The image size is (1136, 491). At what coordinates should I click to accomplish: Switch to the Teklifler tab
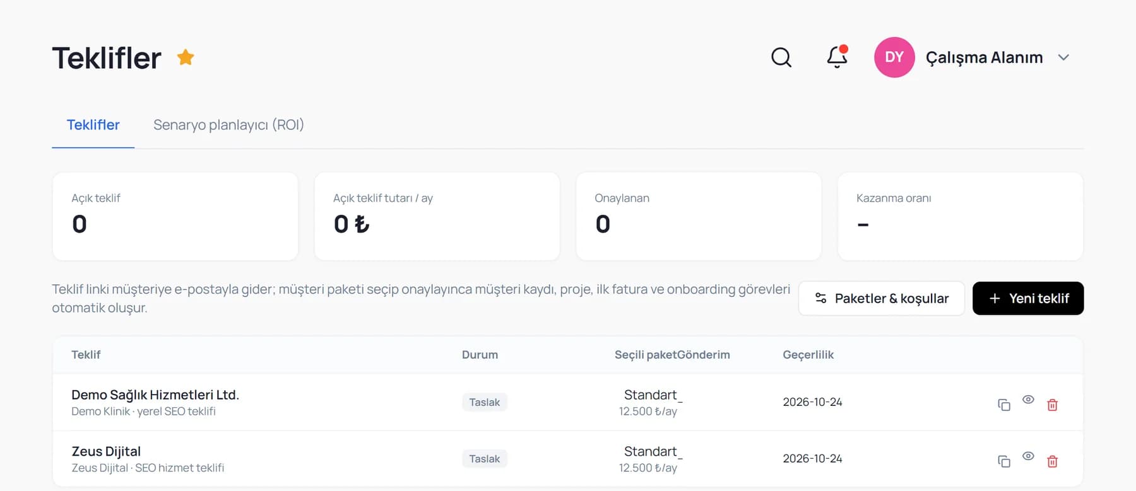point(93,125)
